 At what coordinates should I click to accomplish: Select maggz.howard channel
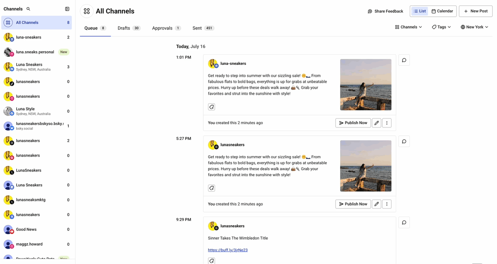[x=36, y=244]
